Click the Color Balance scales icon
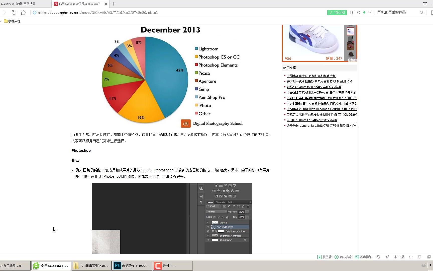The height and width of the screenshot is (271, 433). click(219, 191)
